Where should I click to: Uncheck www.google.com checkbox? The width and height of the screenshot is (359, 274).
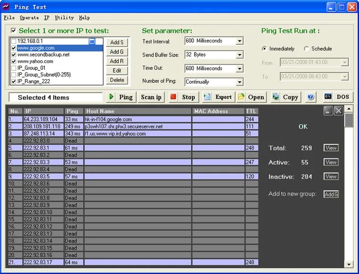(14, 48)
